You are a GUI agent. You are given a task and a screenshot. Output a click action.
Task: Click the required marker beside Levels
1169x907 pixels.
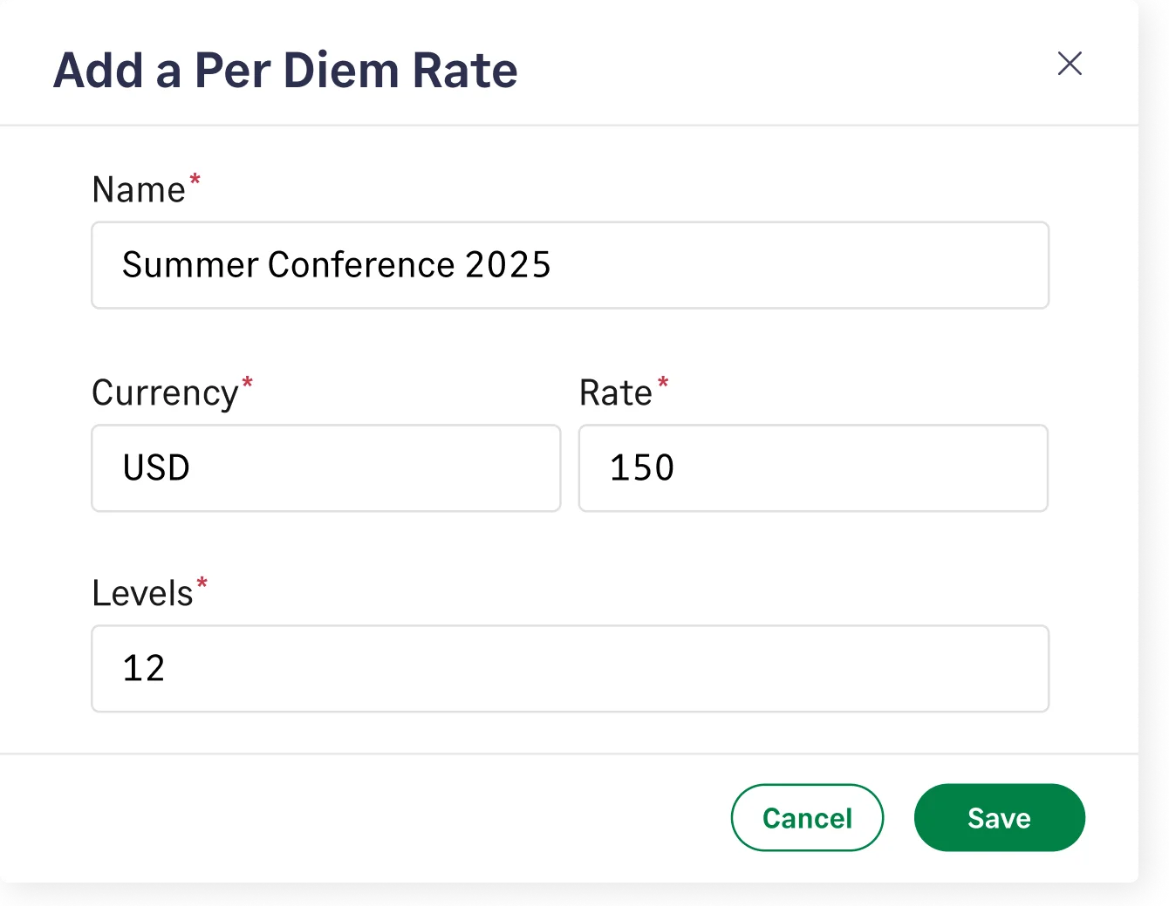(x=202, y=583)
